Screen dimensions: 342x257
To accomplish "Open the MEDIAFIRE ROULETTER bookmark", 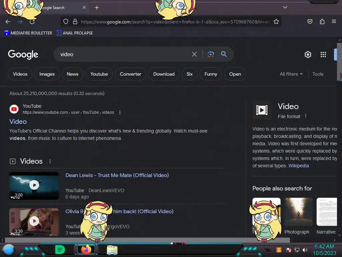I will [28, 33].
